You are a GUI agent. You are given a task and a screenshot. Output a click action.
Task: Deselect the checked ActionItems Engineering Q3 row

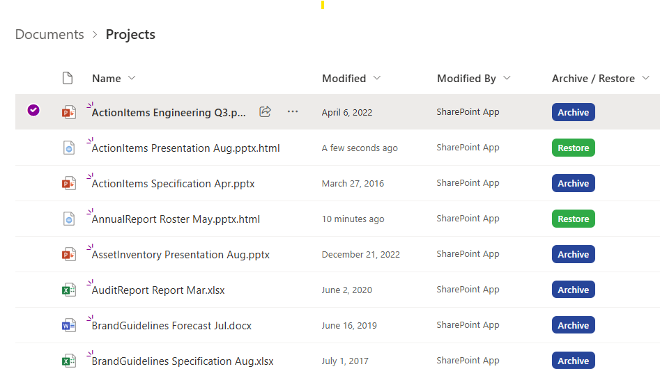pyautogui.click(x=33, y=110)
